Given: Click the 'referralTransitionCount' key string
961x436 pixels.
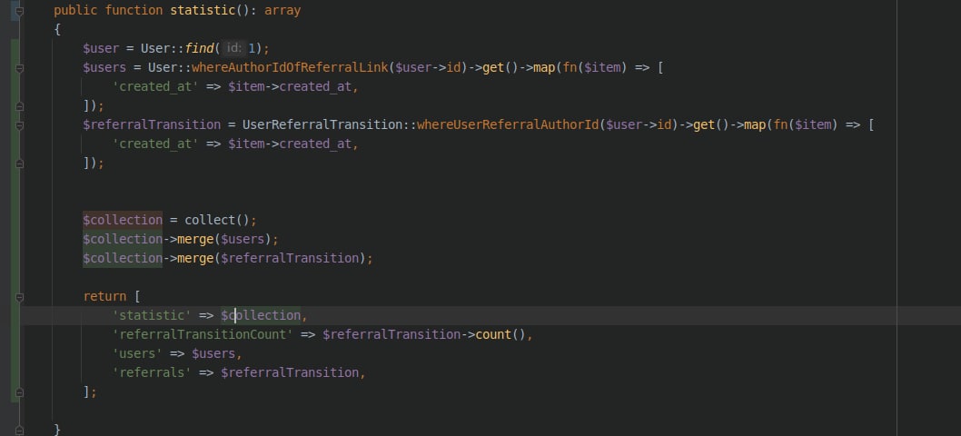Looking at the screenshot, I should point(203,334).
